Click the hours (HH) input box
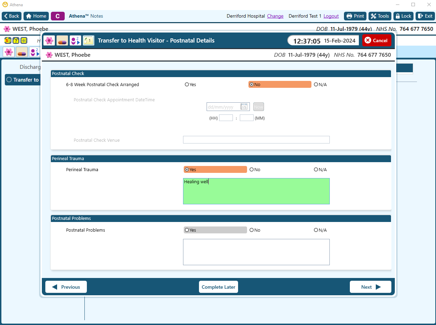The height and width of the screenshot is (325, 436). 226,118
